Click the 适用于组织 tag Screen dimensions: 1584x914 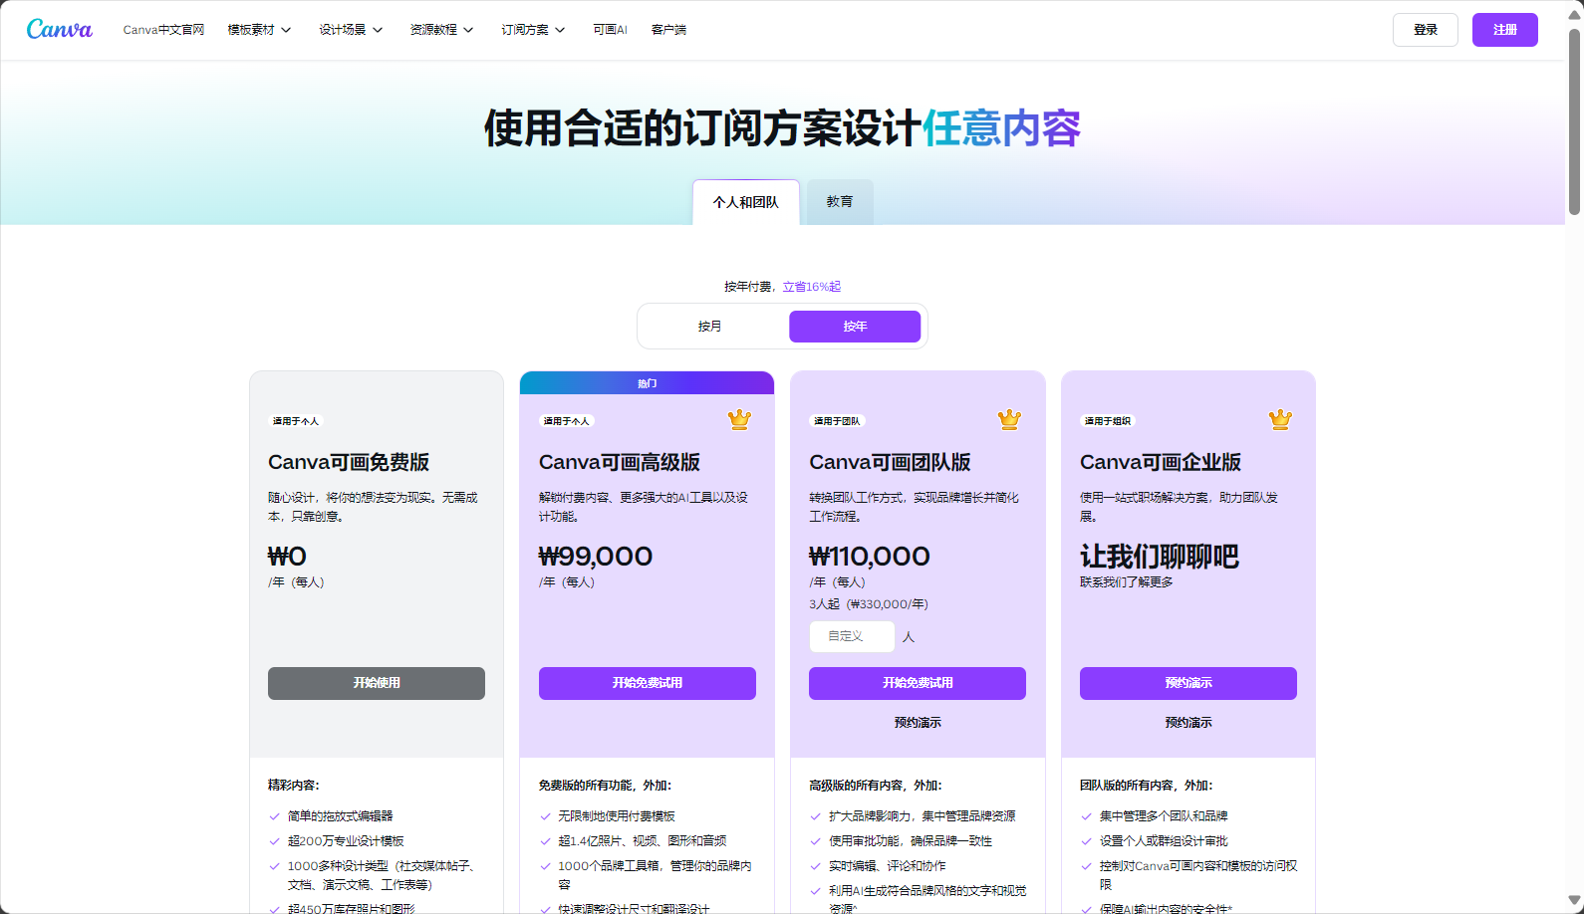(1108, 421)
